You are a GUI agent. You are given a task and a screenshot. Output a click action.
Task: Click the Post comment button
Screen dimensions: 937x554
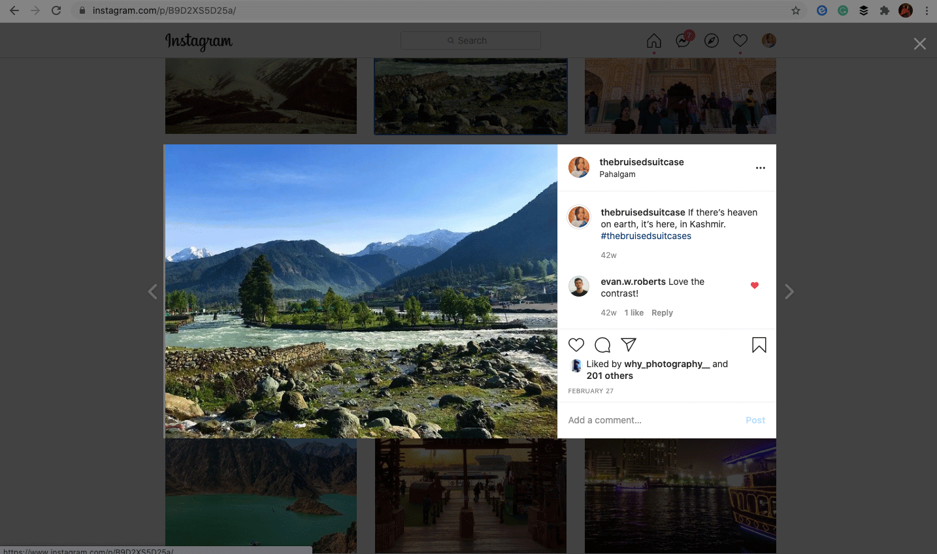point(755,420)
